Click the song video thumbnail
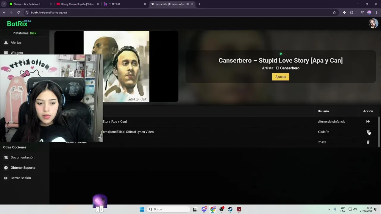 coord(116,67)
